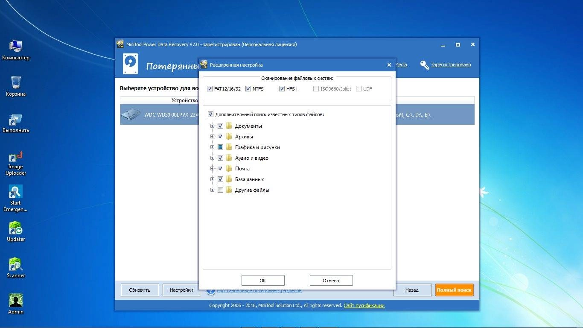Select the База данных tree label

click(250, 179)
